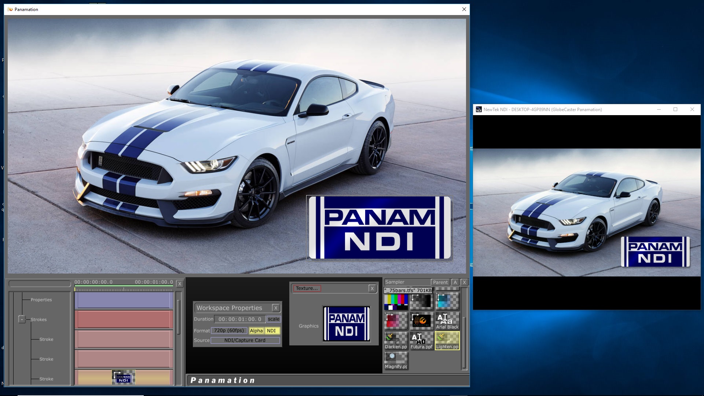The height and width of the screenshot is (396, 704).
Task: Toggle the scale button beside Duration
Action: pos(274,319)
